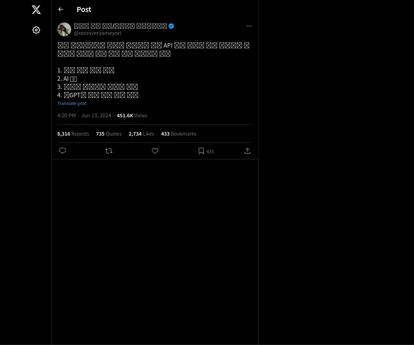The height and width of the screenshot is (345, 414).
Task: Open the author's profile avatar
Action: pyautogui.click(x=64, y=29)
